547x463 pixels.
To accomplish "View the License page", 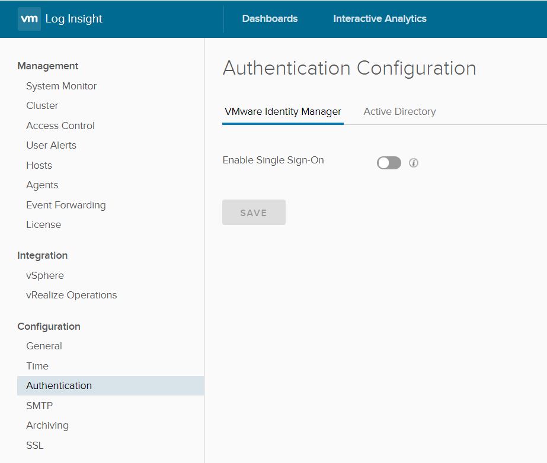I will [x=43, y=224].
